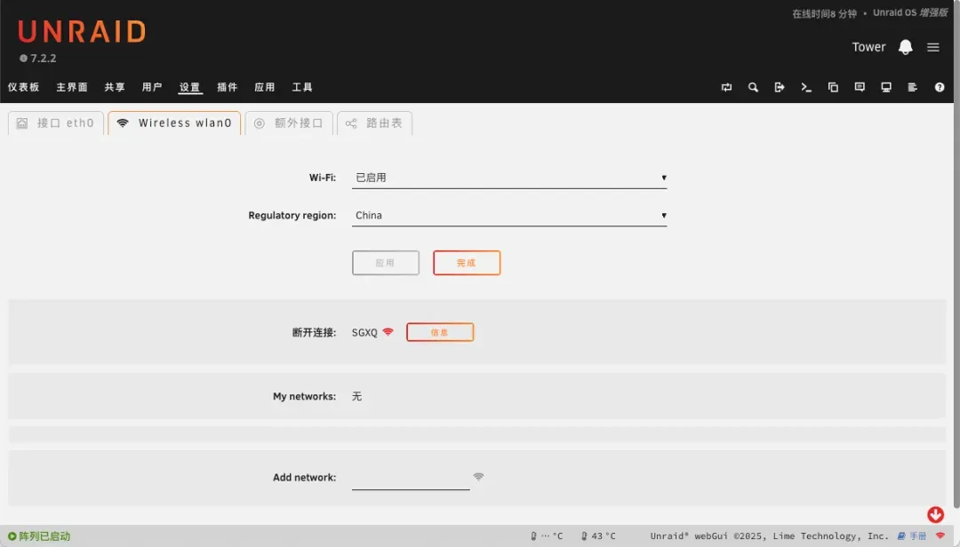Click the search magnifier icon
This screenshot has height=547, width=960.
pyautogui.click(x=753, y=87)
